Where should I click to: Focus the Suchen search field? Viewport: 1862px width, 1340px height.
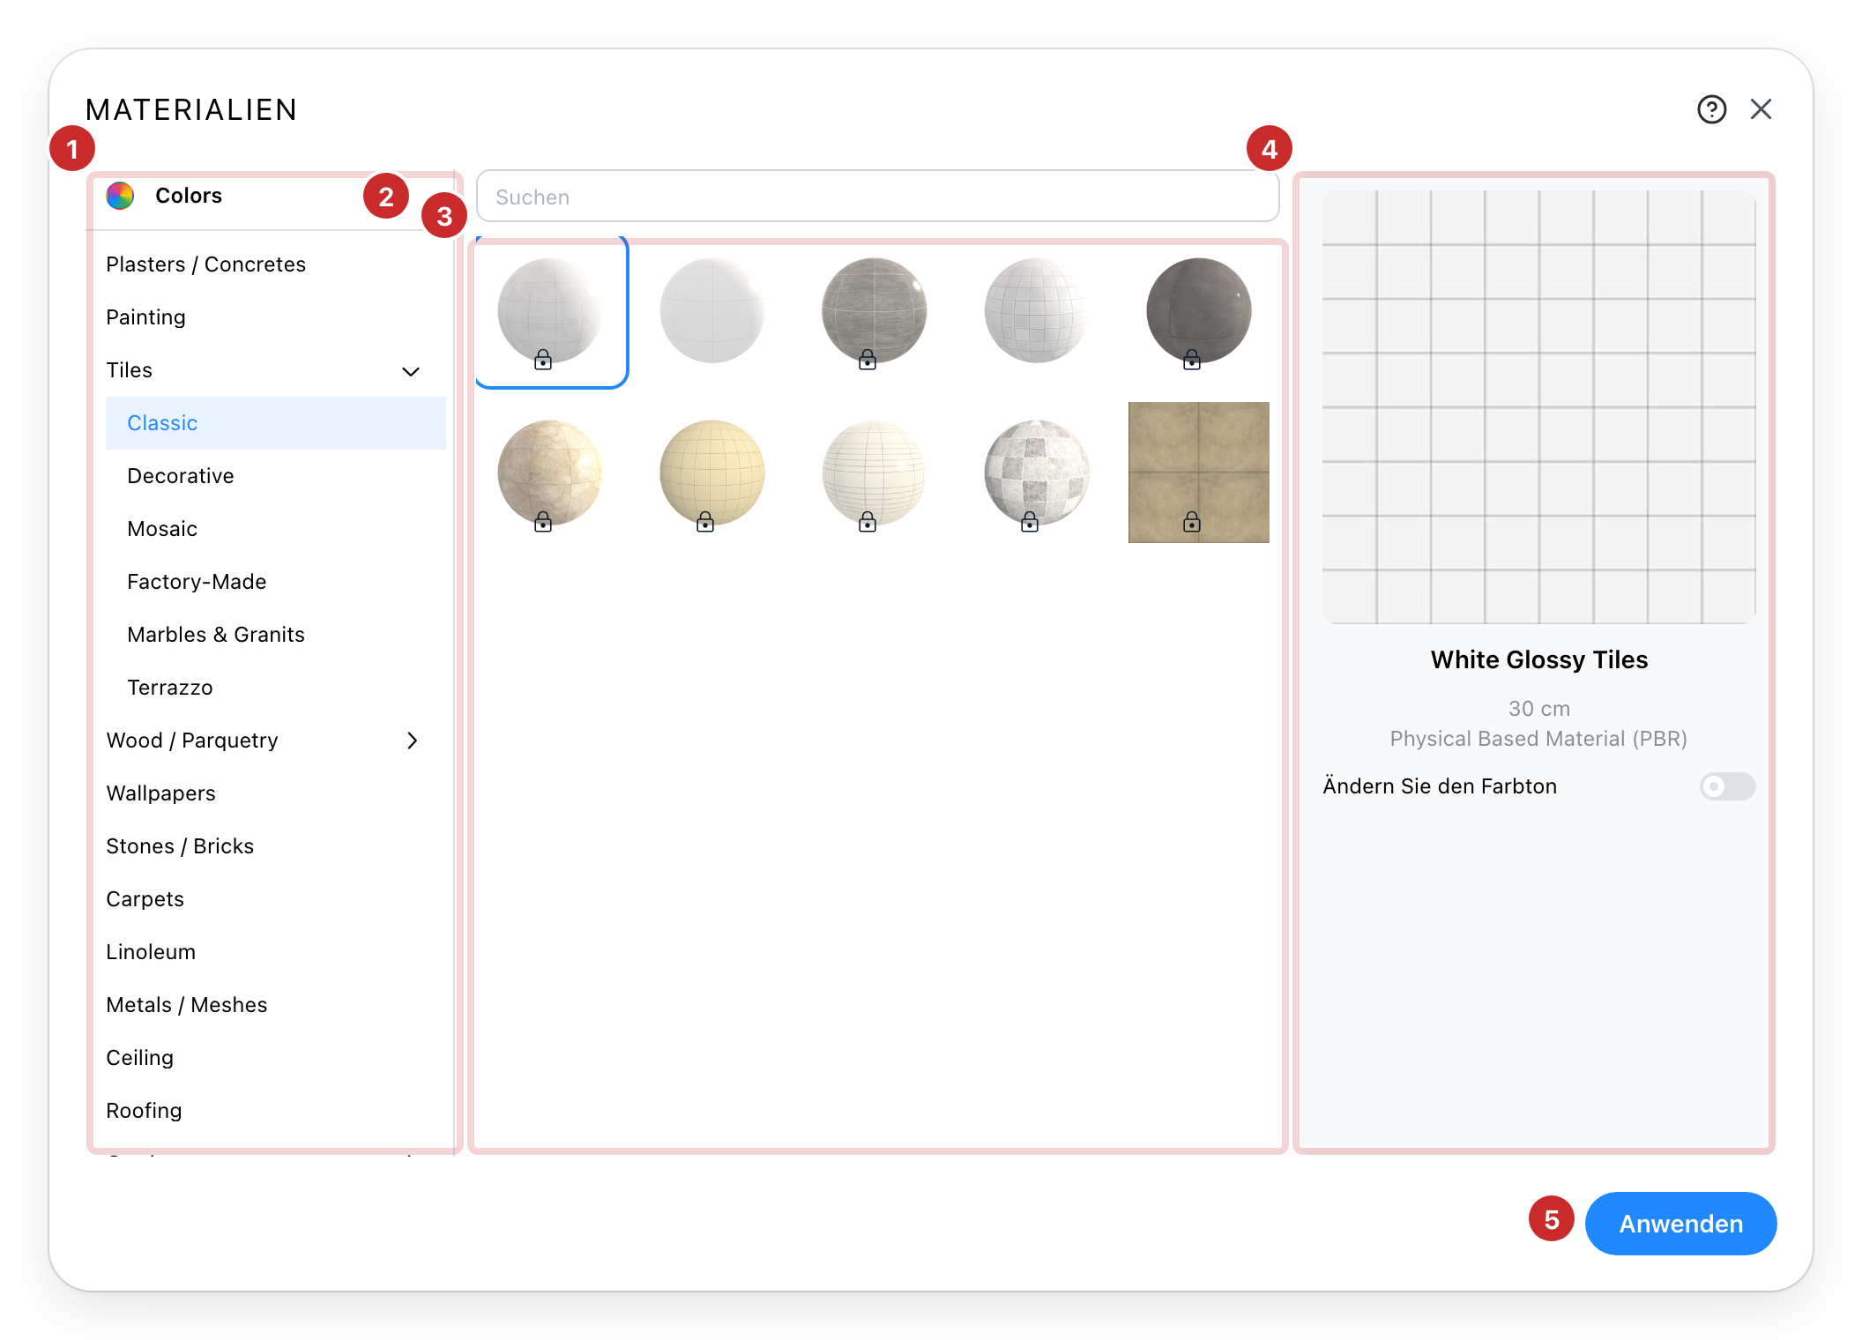point(877,197)
